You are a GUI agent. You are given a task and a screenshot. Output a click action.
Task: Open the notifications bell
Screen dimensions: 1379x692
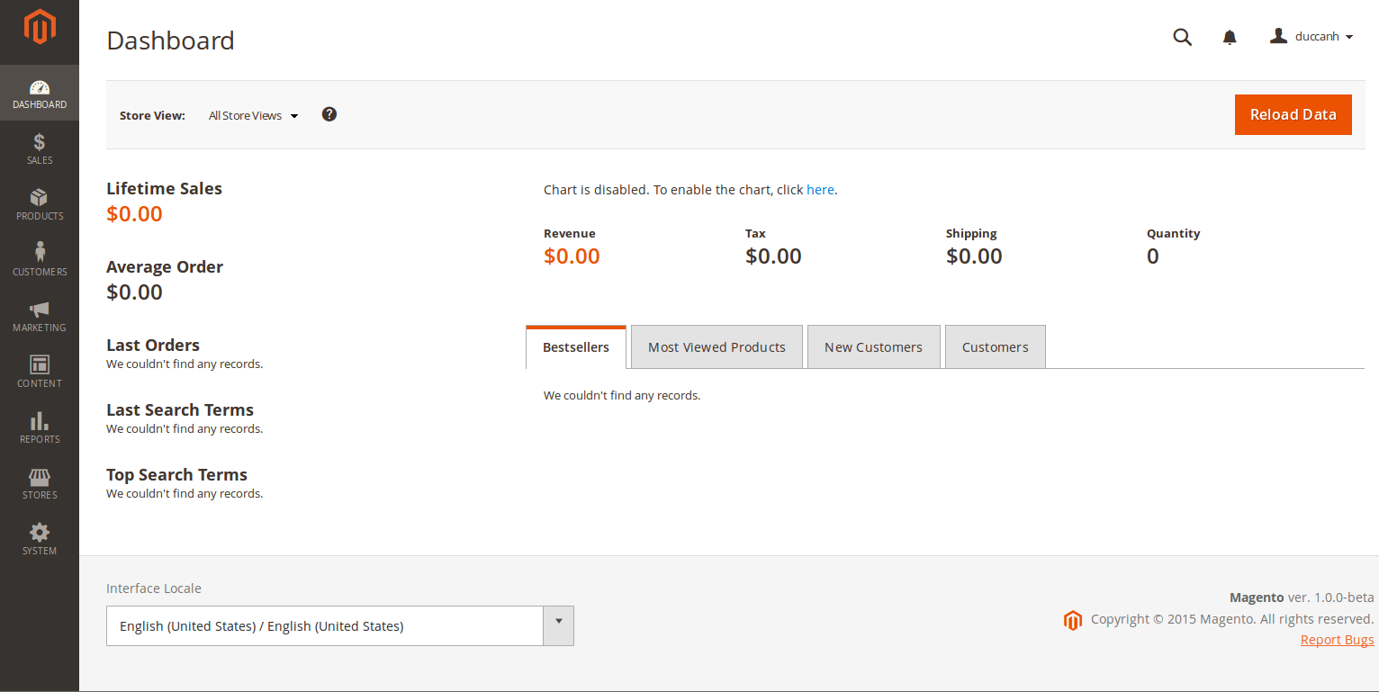point(1230,37)
